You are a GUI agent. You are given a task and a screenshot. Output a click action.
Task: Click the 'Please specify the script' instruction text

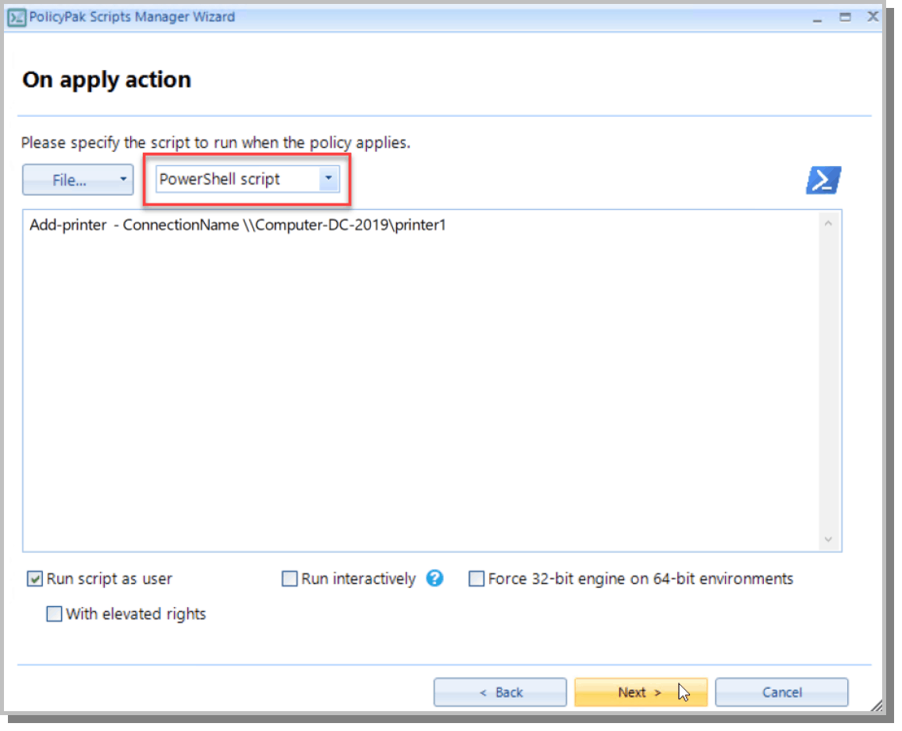[x=216, y=143]
